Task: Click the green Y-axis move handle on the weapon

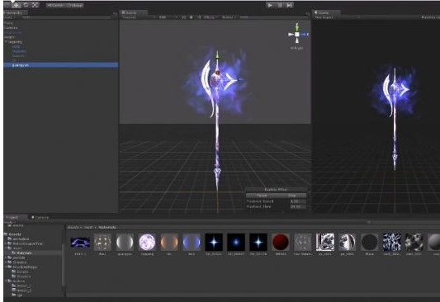Action: (217, 55)
